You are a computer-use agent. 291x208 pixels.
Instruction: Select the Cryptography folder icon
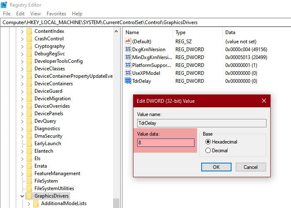point(29,46)
